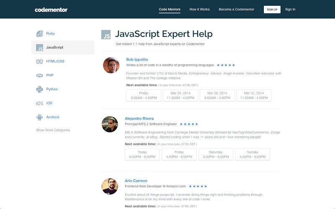Choose Bob's Mar 24, 2014 time slot

pos(180,96)
